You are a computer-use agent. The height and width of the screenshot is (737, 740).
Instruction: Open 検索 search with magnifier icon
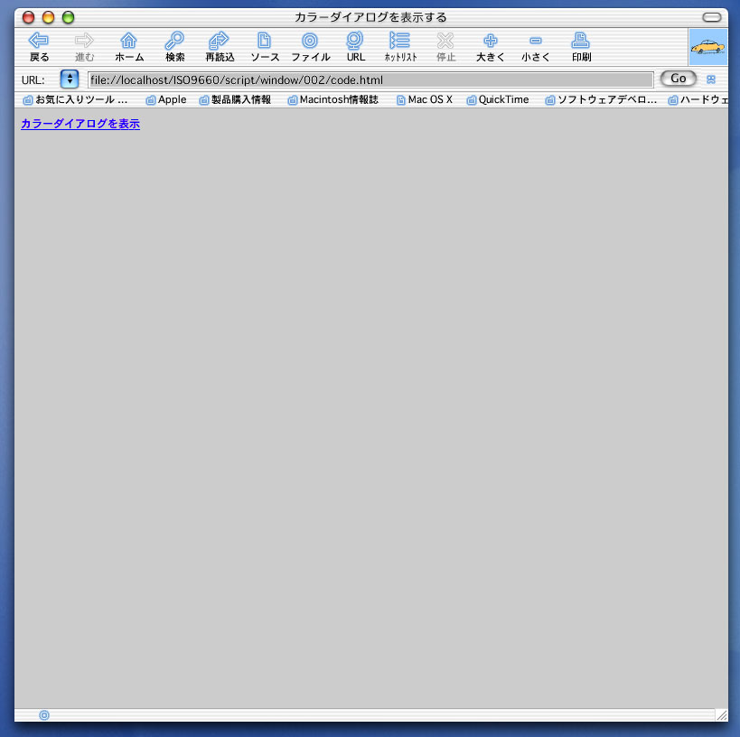[x=174, y=47]
